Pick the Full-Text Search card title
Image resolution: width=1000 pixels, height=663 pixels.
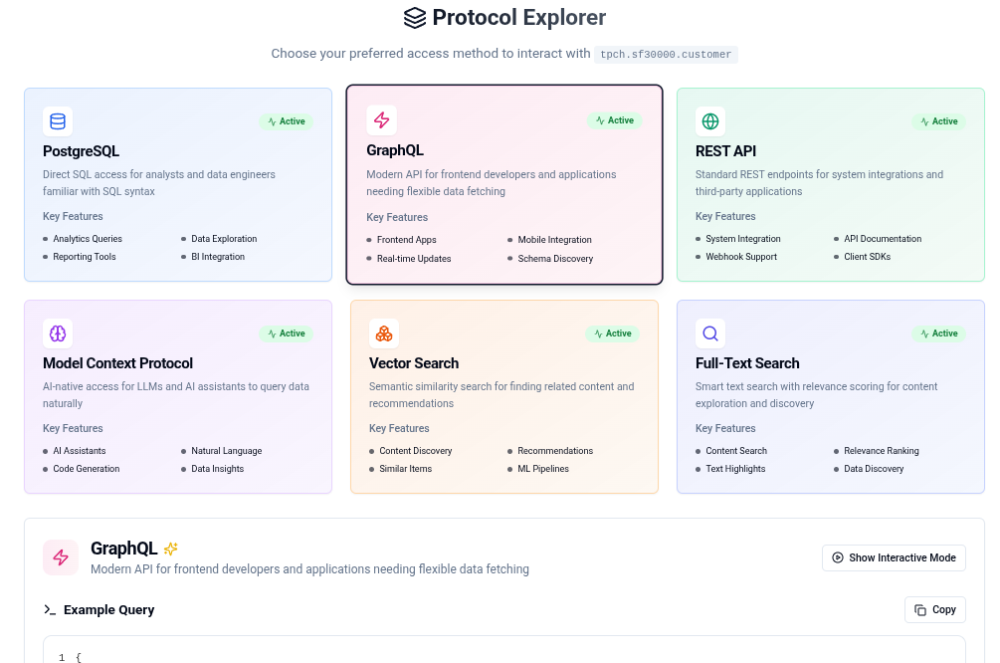(747, 363)
